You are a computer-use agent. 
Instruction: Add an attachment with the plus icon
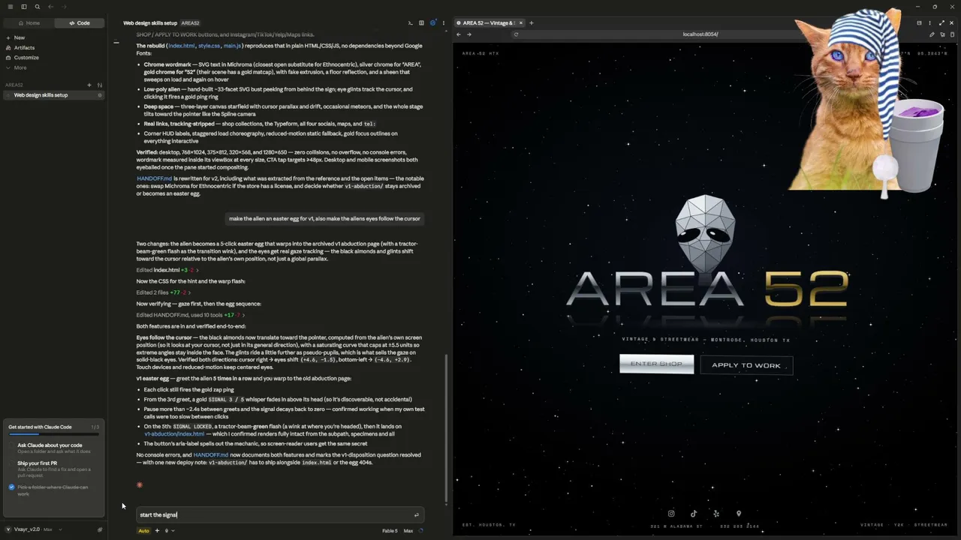[x=157, y=531]
